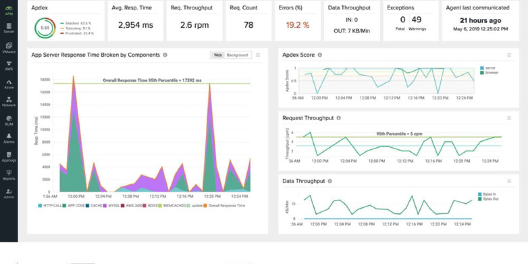Click the Errors 19.2 % value
The width and height of the screenshot is (528, 264).
click(x=297, y=25)
